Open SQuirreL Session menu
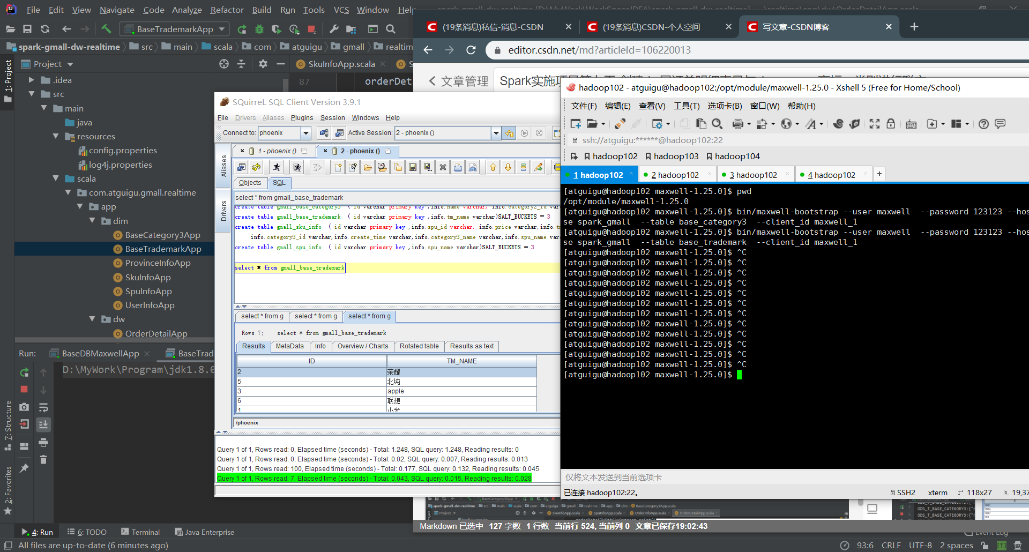 332,118
